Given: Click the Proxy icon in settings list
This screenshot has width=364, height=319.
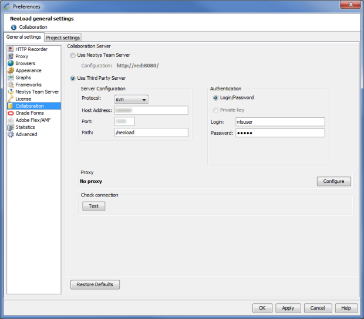Looking at the screenshot, I should (11, 56).
